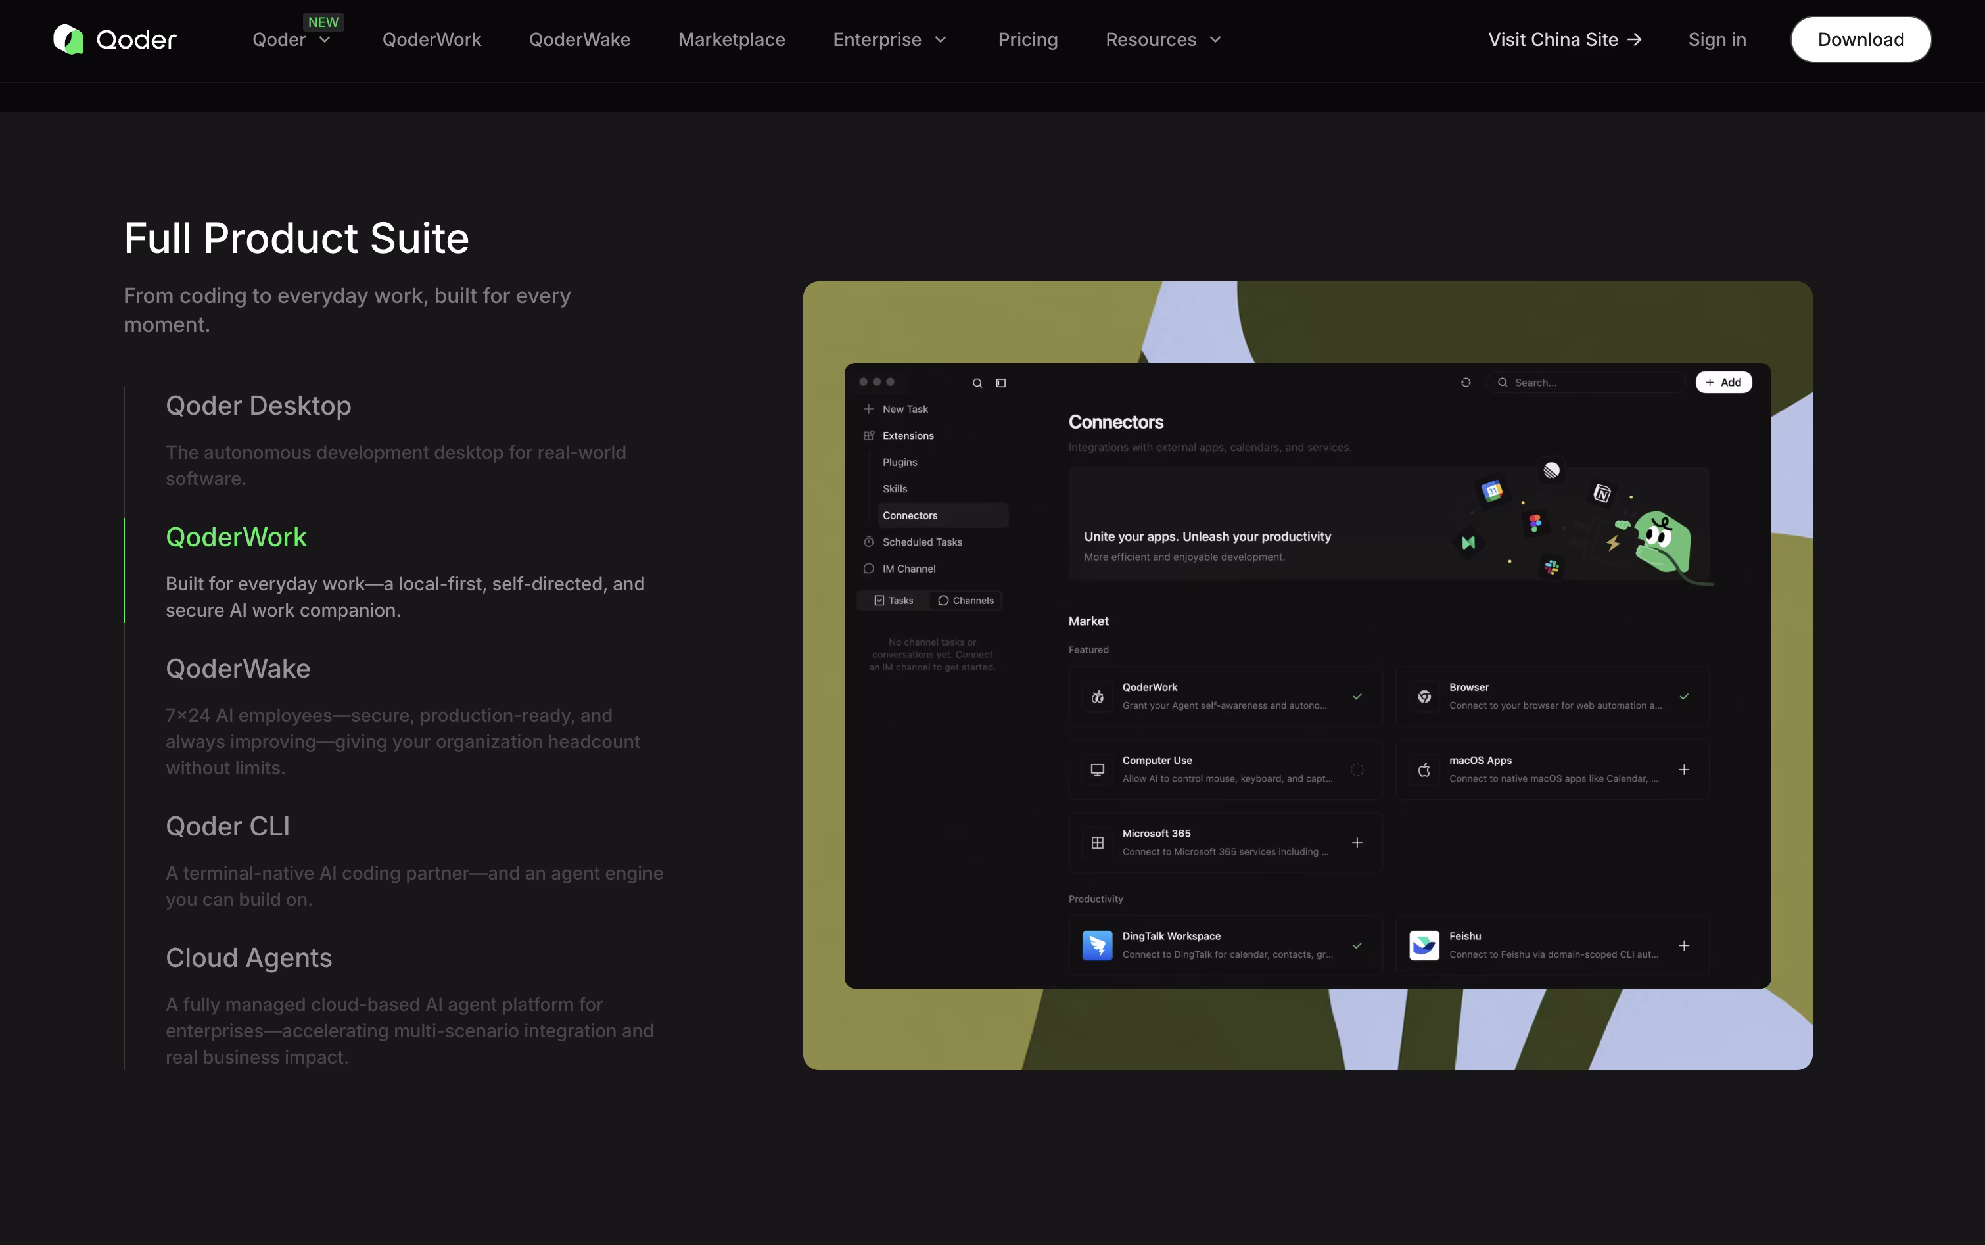Open Skills in the sidebar
Viewport: 1985px width, 1245px height.
coord(895,488)
